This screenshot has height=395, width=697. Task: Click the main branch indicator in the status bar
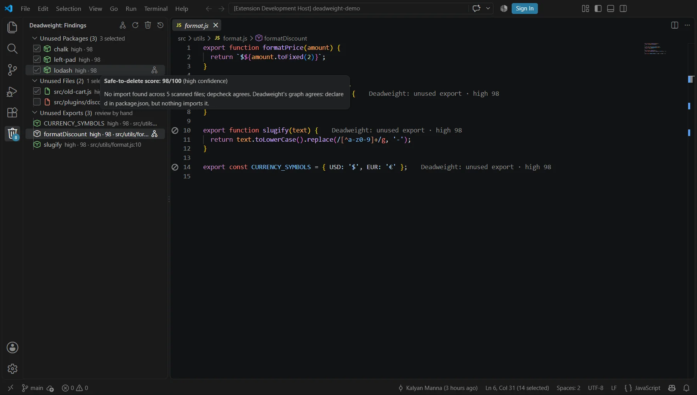pos(32,388)
